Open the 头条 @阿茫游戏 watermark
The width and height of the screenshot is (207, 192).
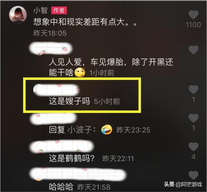pyautogui.click(x=183, y=184)
